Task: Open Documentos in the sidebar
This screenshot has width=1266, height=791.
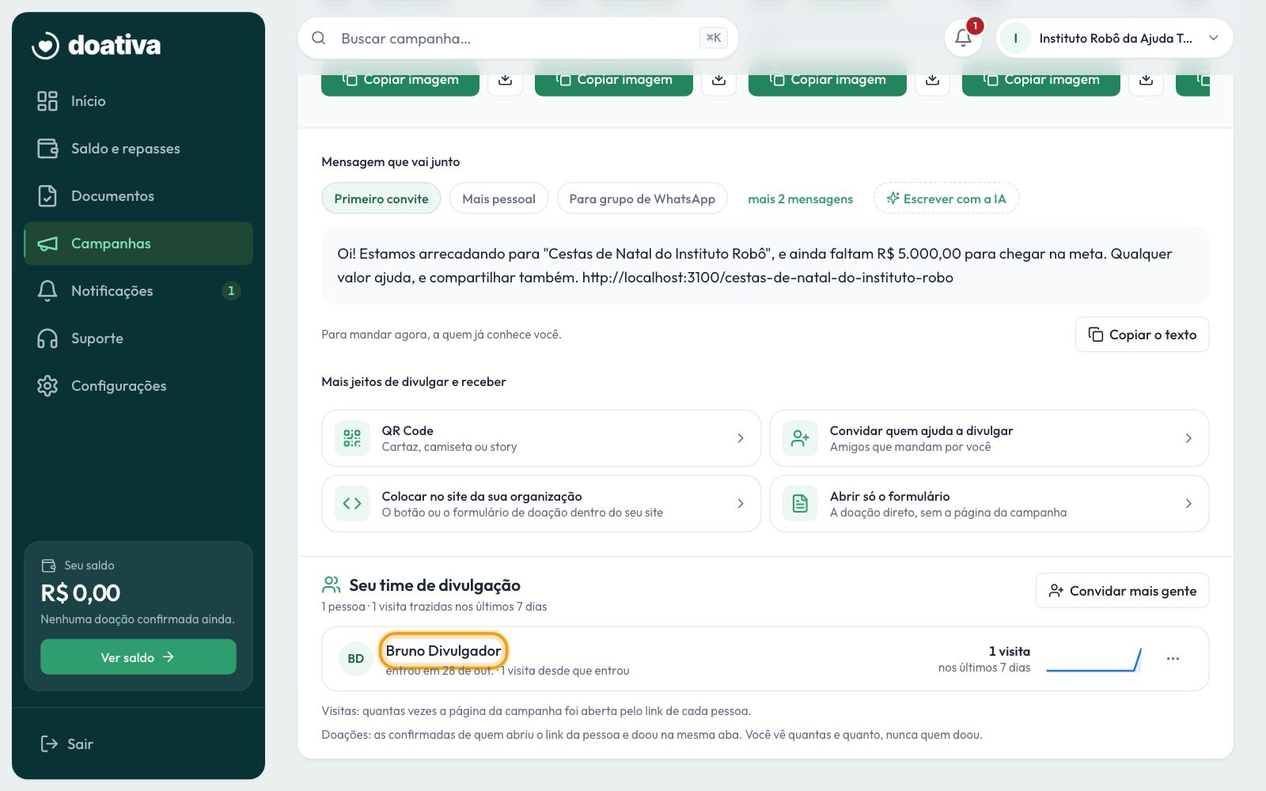Action: tap(138, 196)
